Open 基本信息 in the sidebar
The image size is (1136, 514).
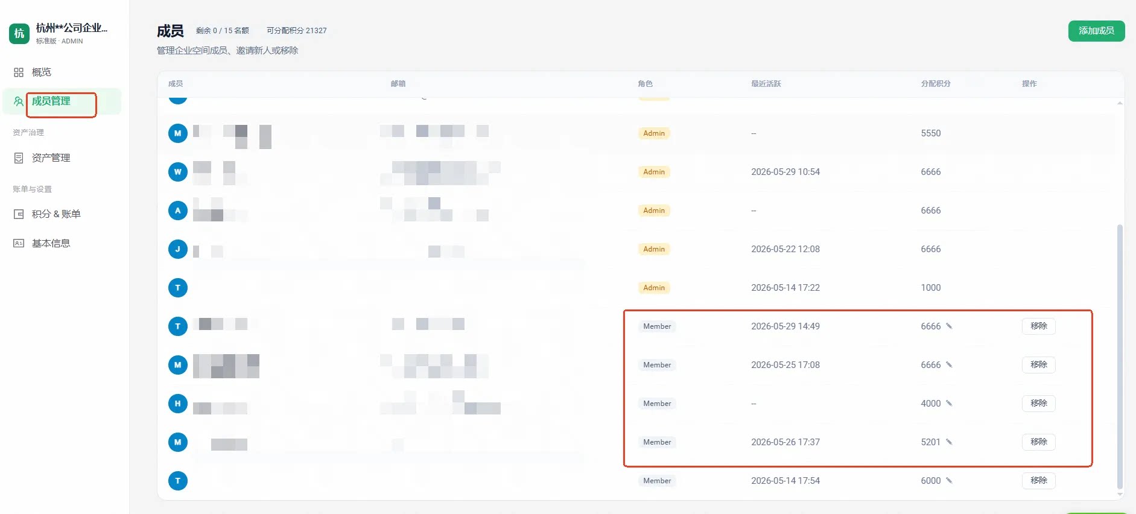coord(51,243)
